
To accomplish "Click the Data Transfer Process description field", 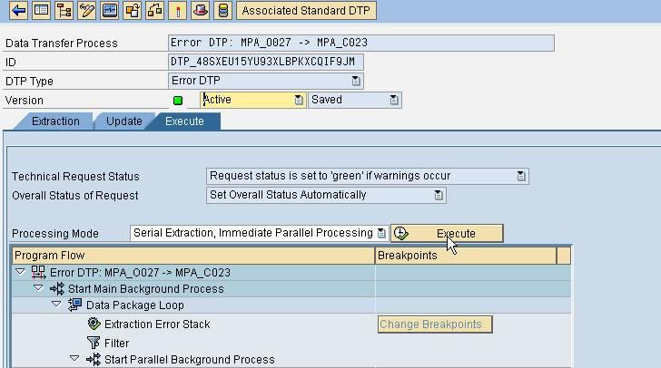I will coord(360,43).
